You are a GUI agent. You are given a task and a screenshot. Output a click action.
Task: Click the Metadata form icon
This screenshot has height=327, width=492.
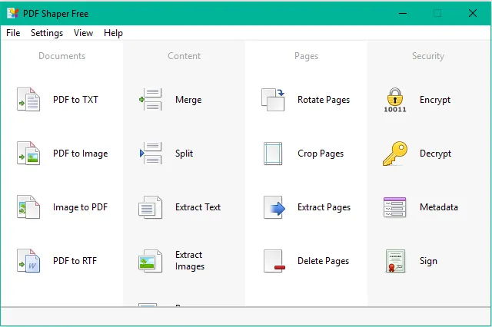click(394, 207)
